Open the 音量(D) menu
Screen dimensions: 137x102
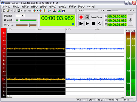click(x=34, y=7)
